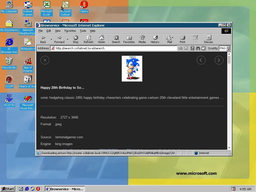Image resolution: width=256 pixels, height=192 pixels.
Task: Open My Computer desktop icon
Action: click(x=9, y=7)
